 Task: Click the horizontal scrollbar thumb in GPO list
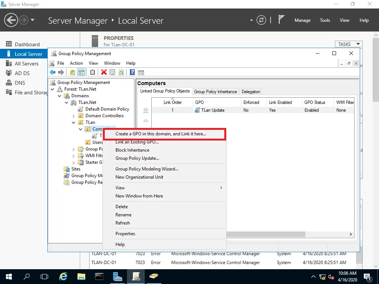click(266, 234)
